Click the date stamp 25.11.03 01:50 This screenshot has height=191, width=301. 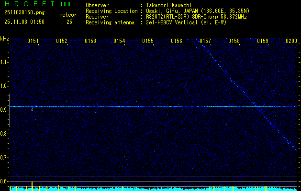click(x=24, y=22)
